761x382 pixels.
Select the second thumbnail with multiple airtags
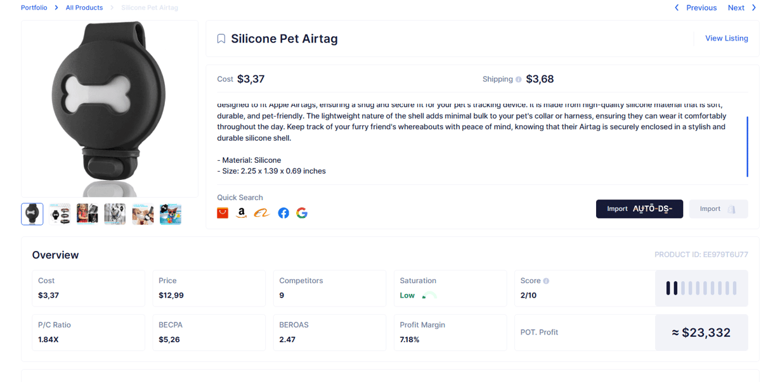[60, 214]
